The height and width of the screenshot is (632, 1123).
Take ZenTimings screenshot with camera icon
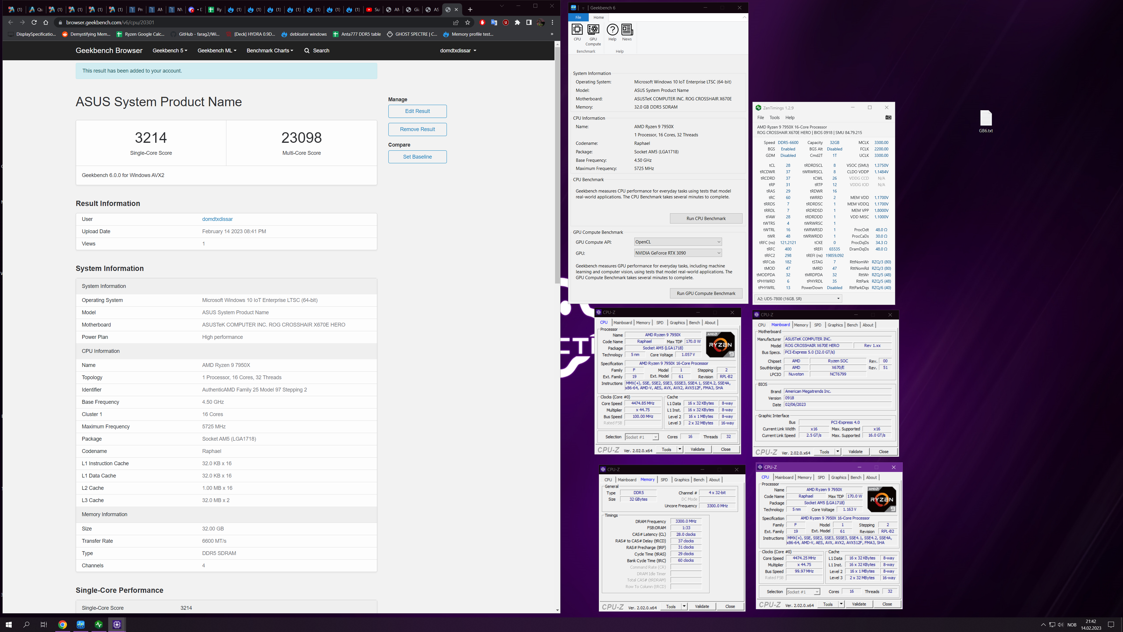pos(888,117)
